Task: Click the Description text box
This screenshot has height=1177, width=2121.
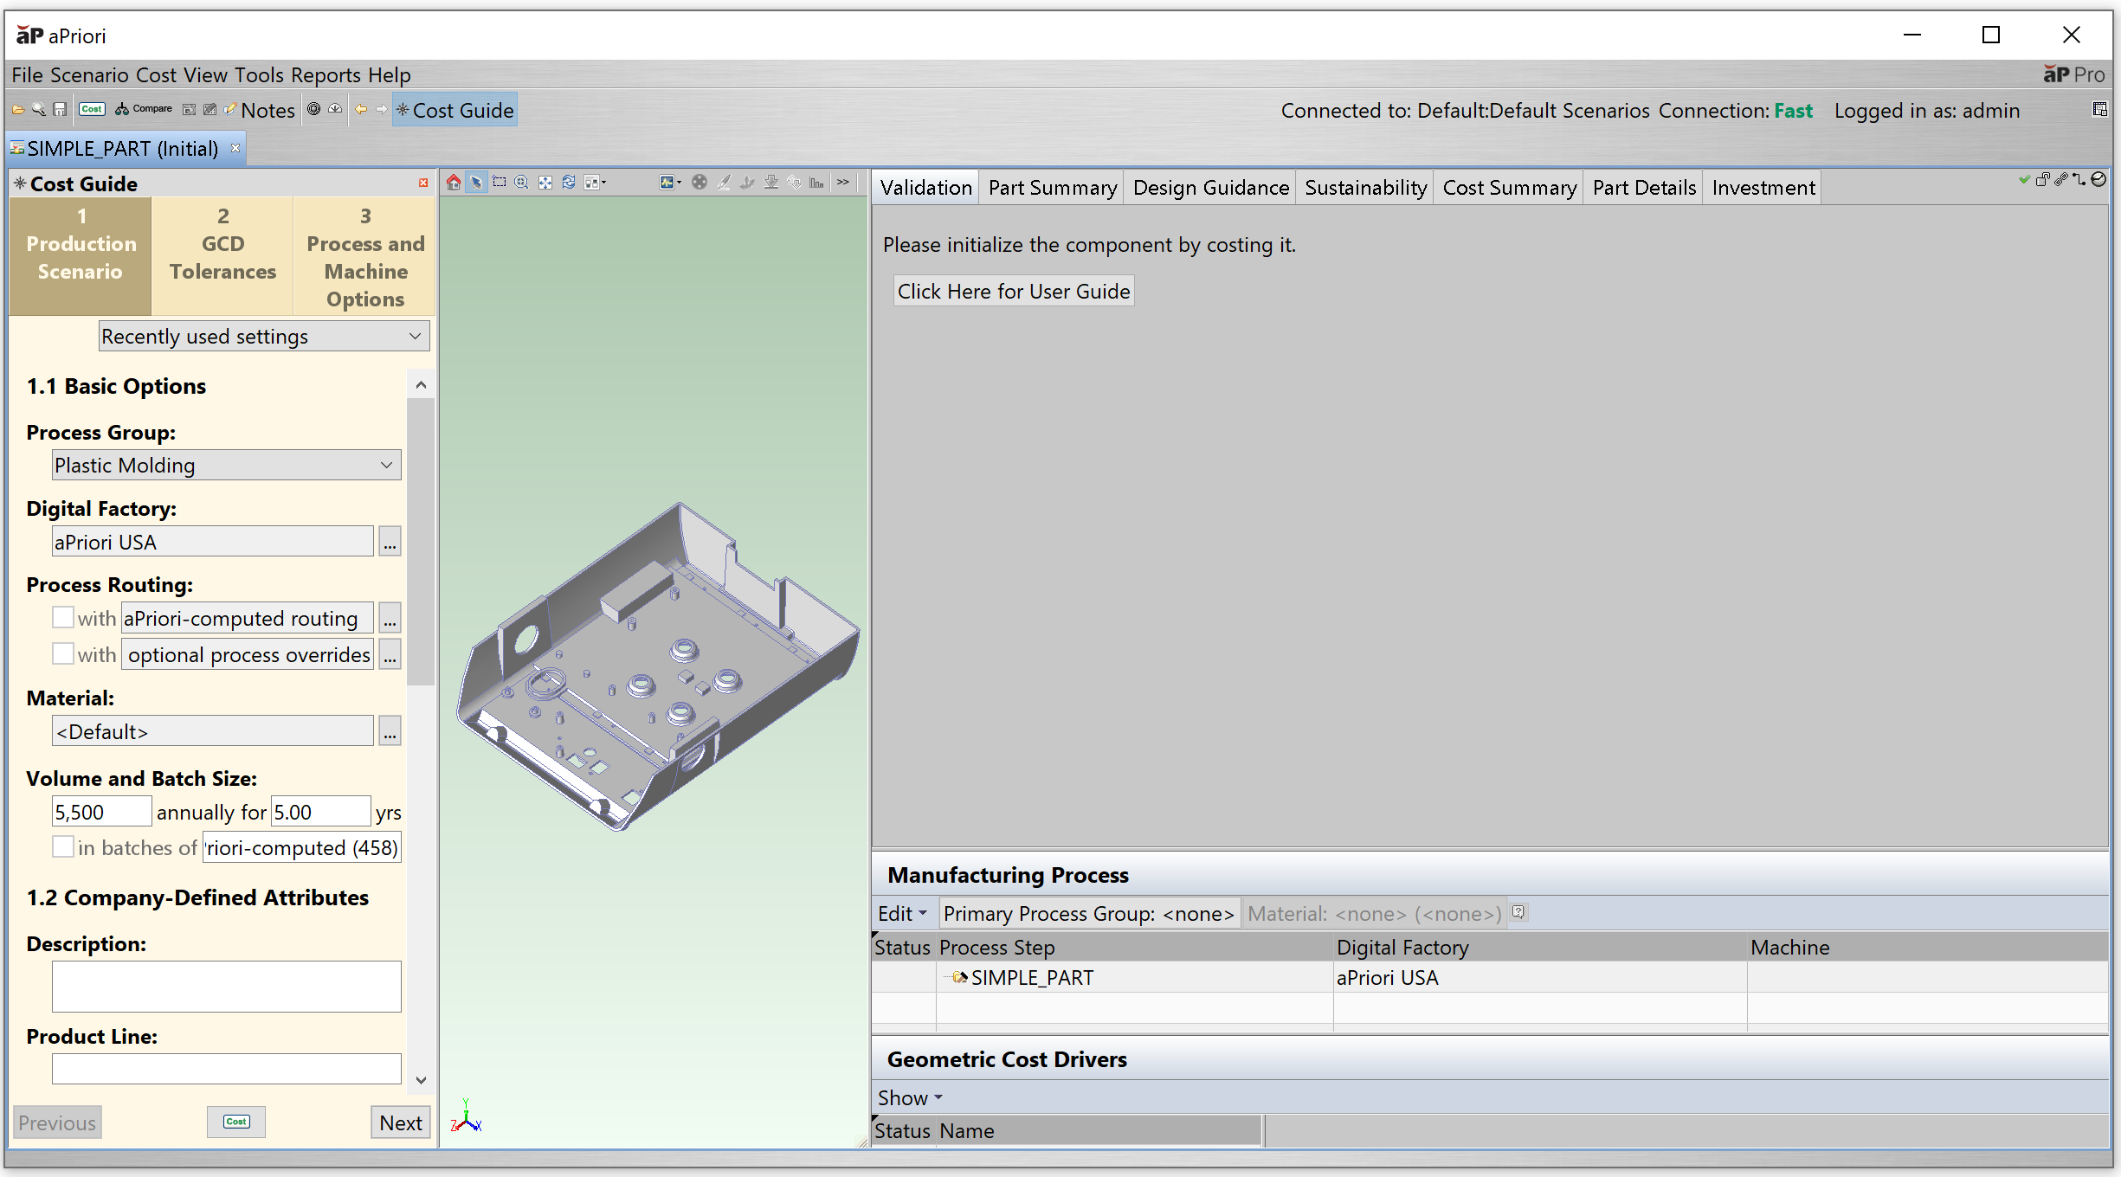Action: (226, 986)
